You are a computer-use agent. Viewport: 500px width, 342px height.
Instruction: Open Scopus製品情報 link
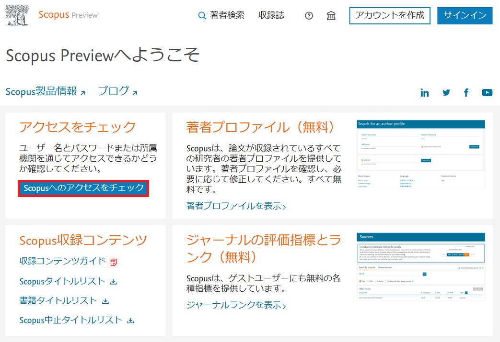pos(41,91)
